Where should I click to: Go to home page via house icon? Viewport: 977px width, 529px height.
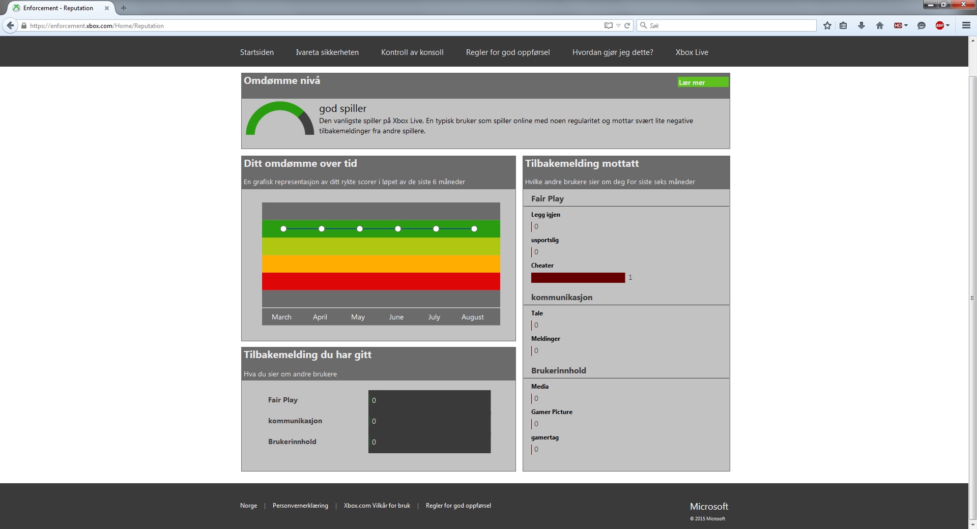880,25
